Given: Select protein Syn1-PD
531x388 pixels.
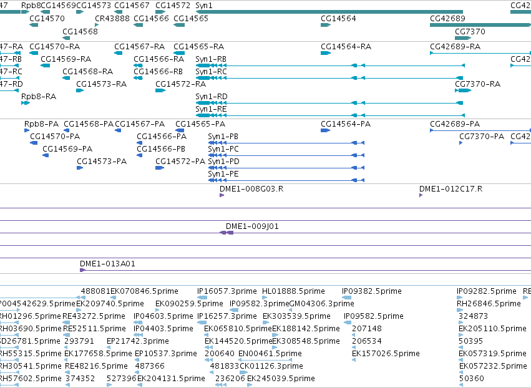Looking at the screenshot, I should click(x=286, y=168).
